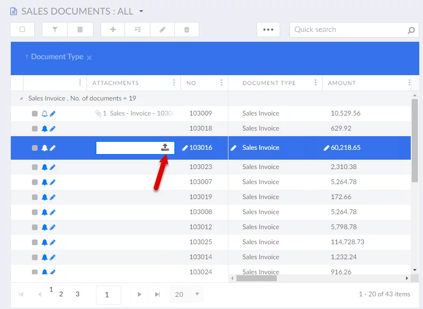Screen dimensions: 423x309
Task: Click the plus icon to add document
Action: [113, 30]
